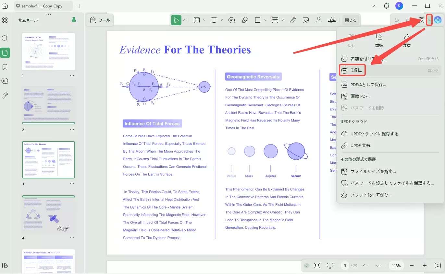Screen dimensions: 445x274
Task: Open the stamp tool
Action: pyautogui.click(x=318, y=20)
